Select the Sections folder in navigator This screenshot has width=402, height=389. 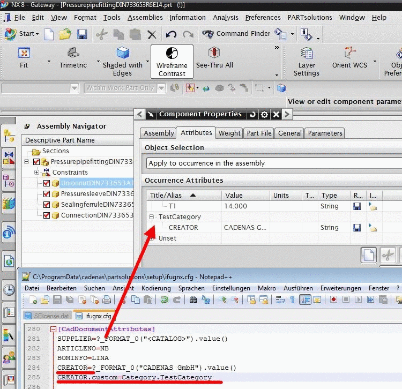point(50,151)
